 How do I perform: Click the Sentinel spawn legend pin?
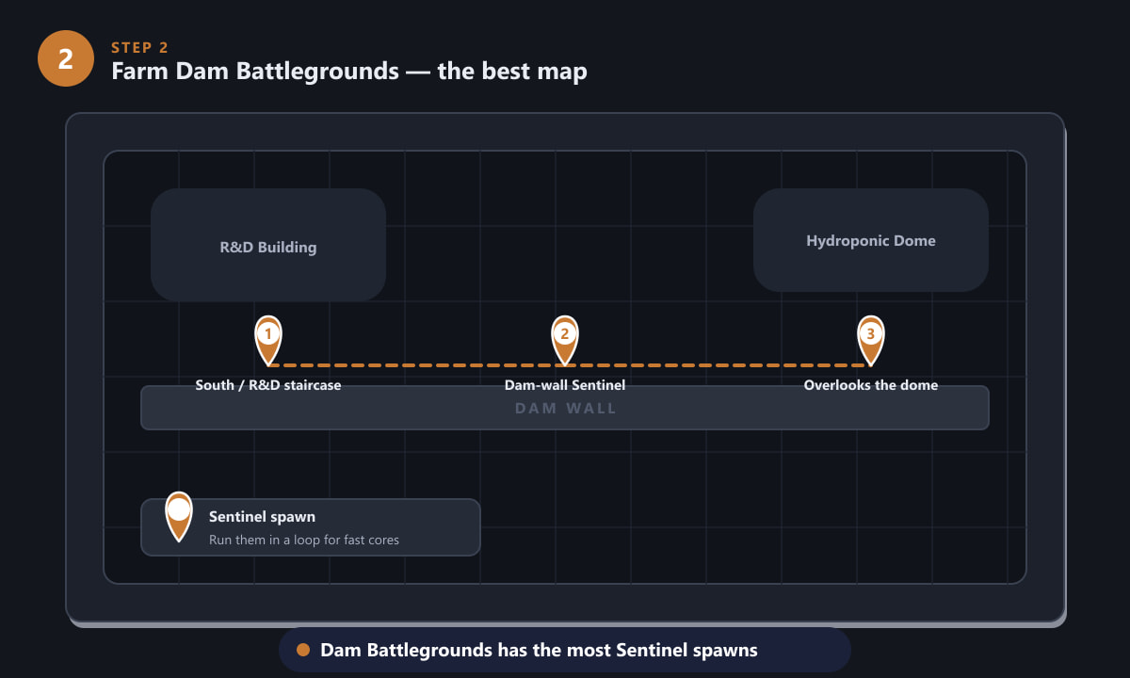coord(179,516)
